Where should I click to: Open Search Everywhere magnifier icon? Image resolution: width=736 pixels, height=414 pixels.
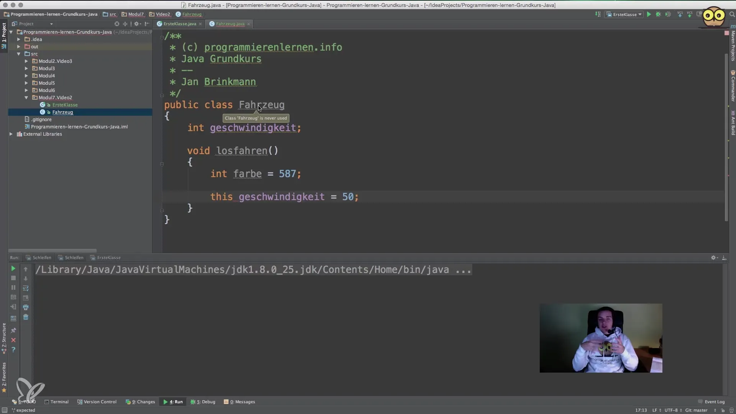[732, 14]
